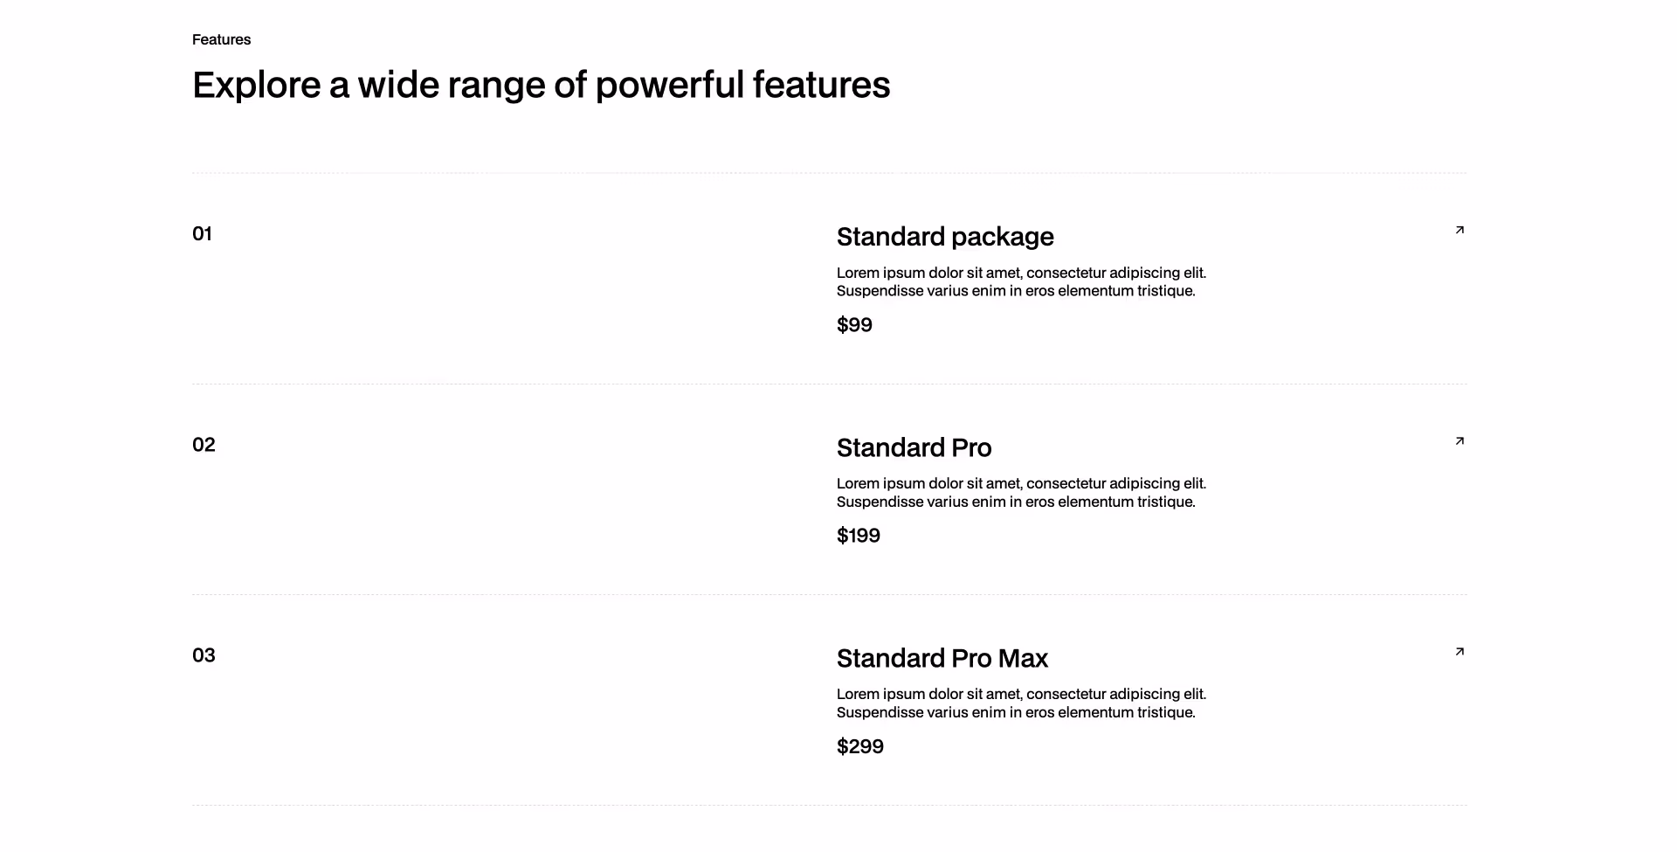This screenshot has width=1677, height=852.
Task: Click the "02" row number
Action: pos(203,444)
